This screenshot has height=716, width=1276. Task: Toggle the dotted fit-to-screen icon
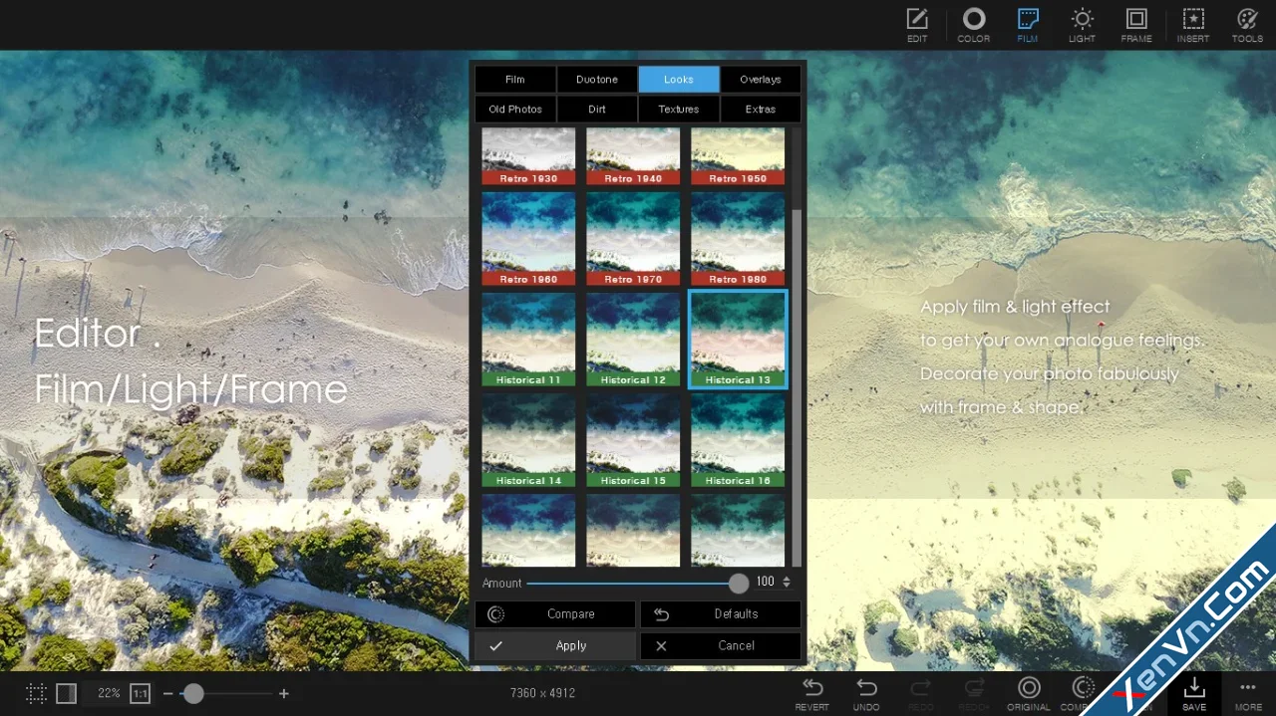[x=37, y=693]
